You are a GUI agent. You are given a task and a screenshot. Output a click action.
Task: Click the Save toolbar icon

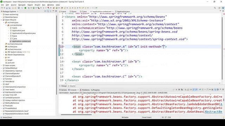click(x=7, y=8)
